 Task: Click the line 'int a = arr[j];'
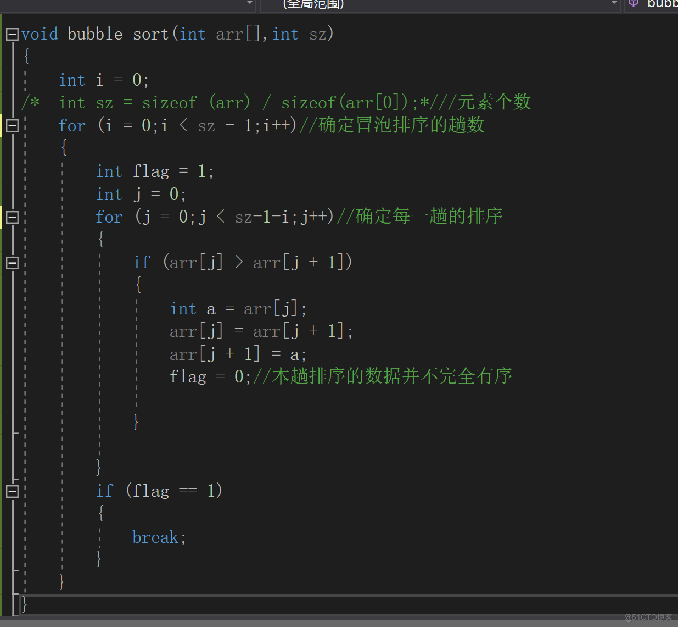pos(238,309)
